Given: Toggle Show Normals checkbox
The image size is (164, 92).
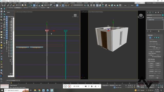Looking at the screenshot, I should 149,47.
